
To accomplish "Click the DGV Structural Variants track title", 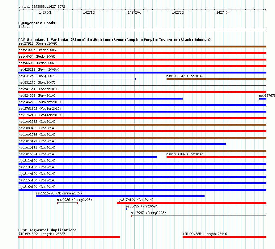I will pos(115,40).
